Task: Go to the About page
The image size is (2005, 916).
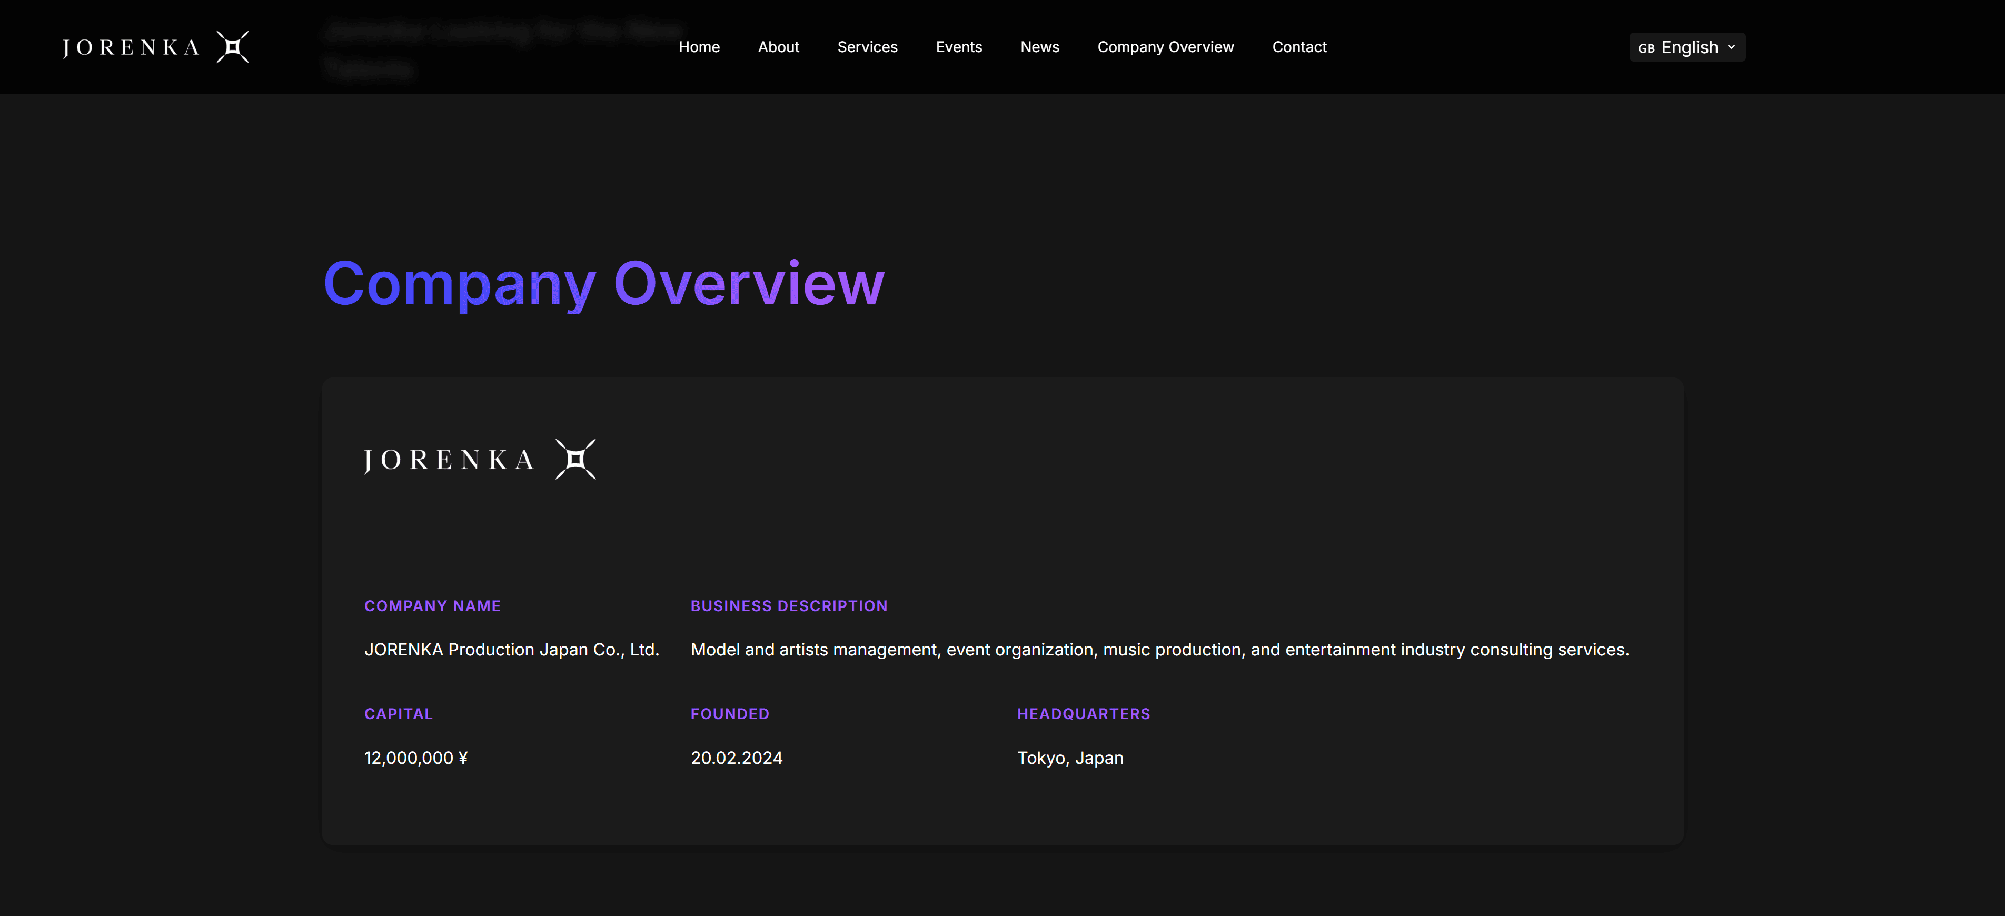Action: (x=778, y=47)
